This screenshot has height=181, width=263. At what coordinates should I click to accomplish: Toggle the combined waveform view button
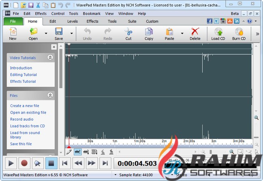point(77,152)
